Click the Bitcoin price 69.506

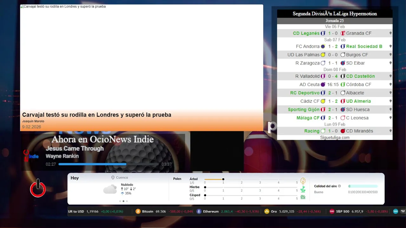(x=161, y=212)
